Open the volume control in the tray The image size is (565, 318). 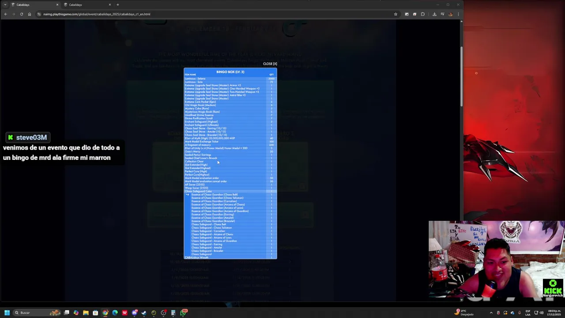click(x=542, y=313)
